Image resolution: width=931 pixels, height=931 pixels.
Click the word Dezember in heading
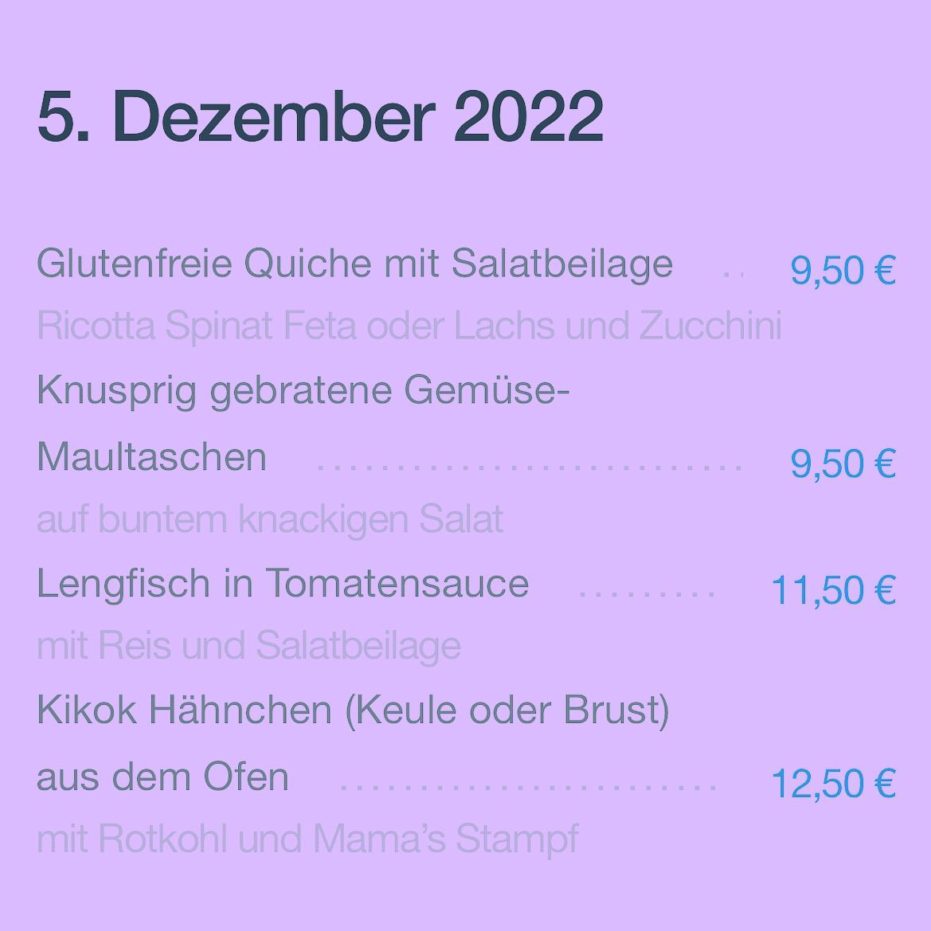point(274,116)
